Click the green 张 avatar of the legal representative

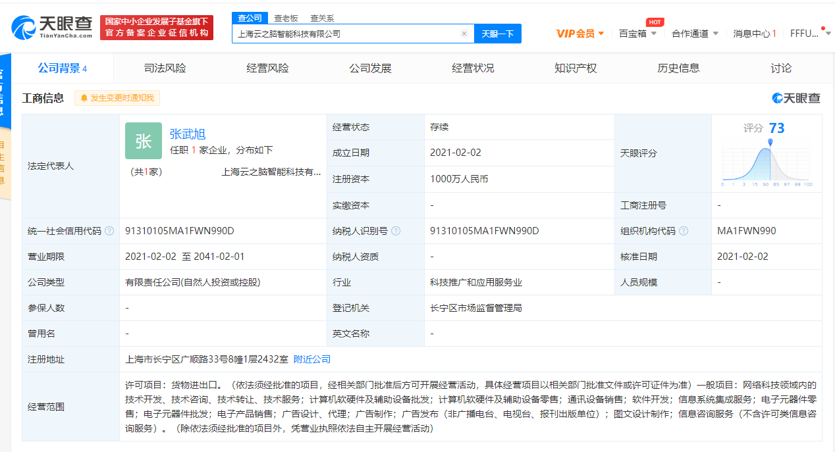[143, 141]
